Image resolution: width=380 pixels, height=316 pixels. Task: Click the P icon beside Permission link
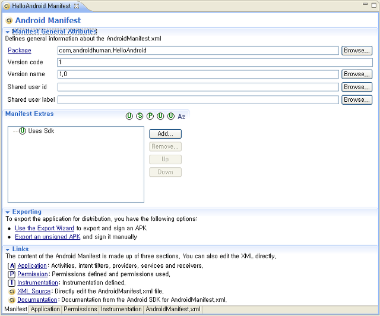coord(12,274)
